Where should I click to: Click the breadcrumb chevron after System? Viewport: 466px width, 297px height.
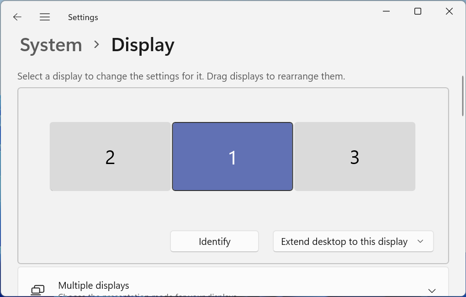96,45
